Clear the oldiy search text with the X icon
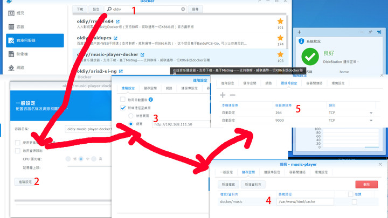Screen dimensions: 388x218 coord(183,9)
